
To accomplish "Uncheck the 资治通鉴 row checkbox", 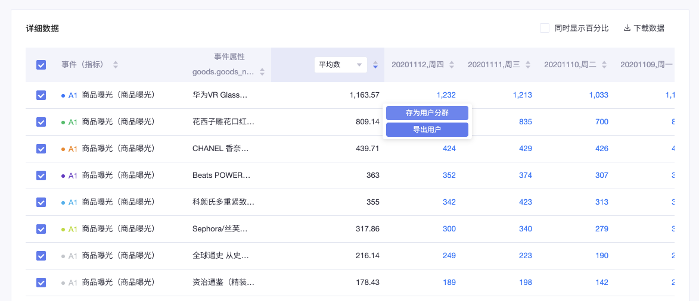I will (x=41, y=283).
